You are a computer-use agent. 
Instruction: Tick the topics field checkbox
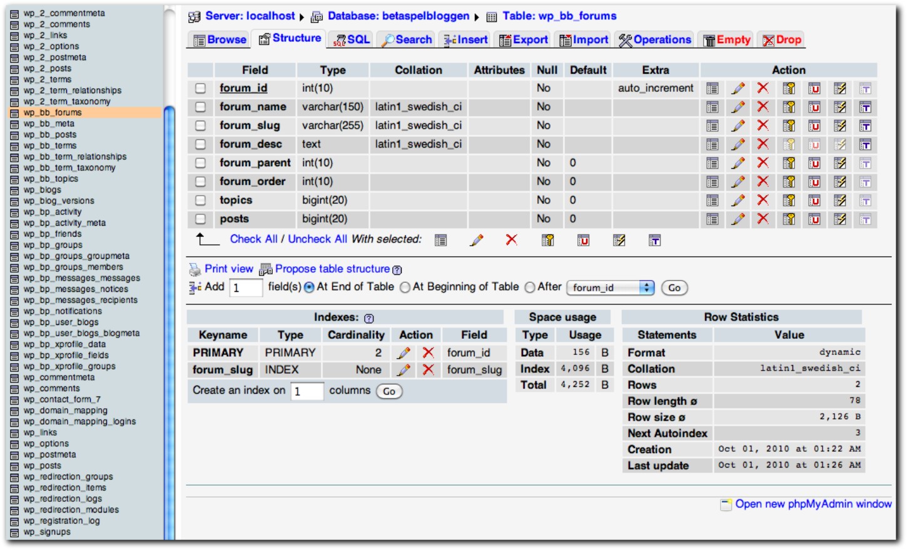click(200, 201)
